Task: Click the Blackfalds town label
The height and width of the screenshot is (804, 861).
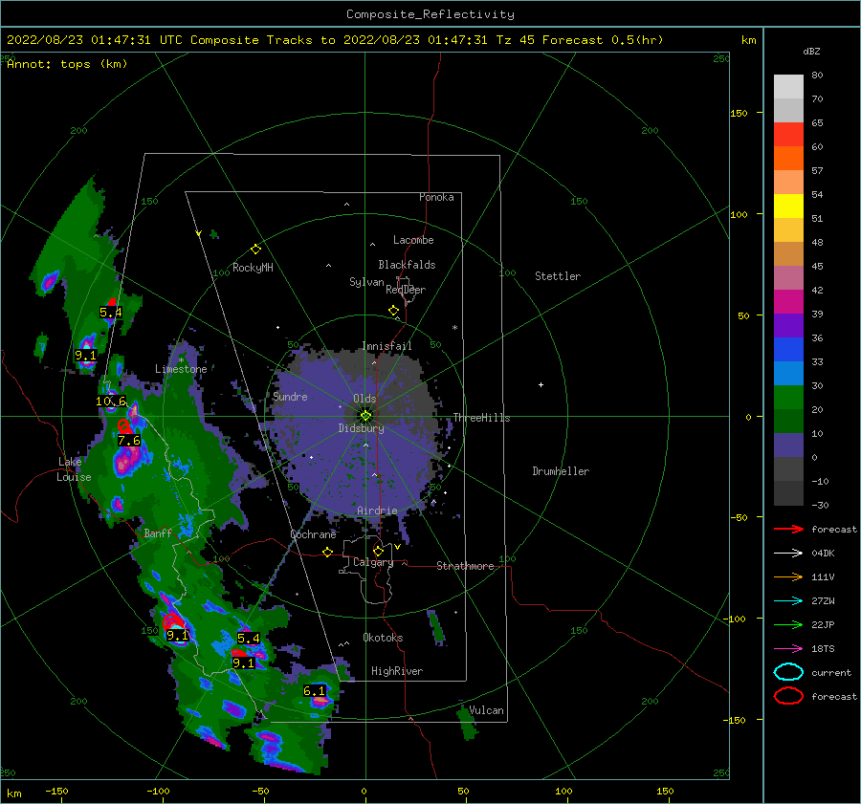Action: coord(407,265)
